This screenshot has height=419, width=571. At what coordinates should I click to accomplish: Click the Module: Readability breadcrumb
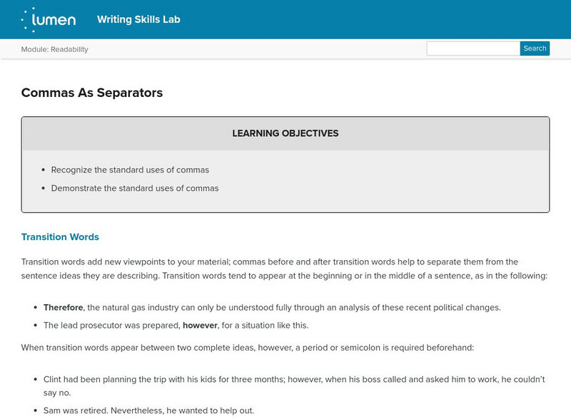[55, 49]
